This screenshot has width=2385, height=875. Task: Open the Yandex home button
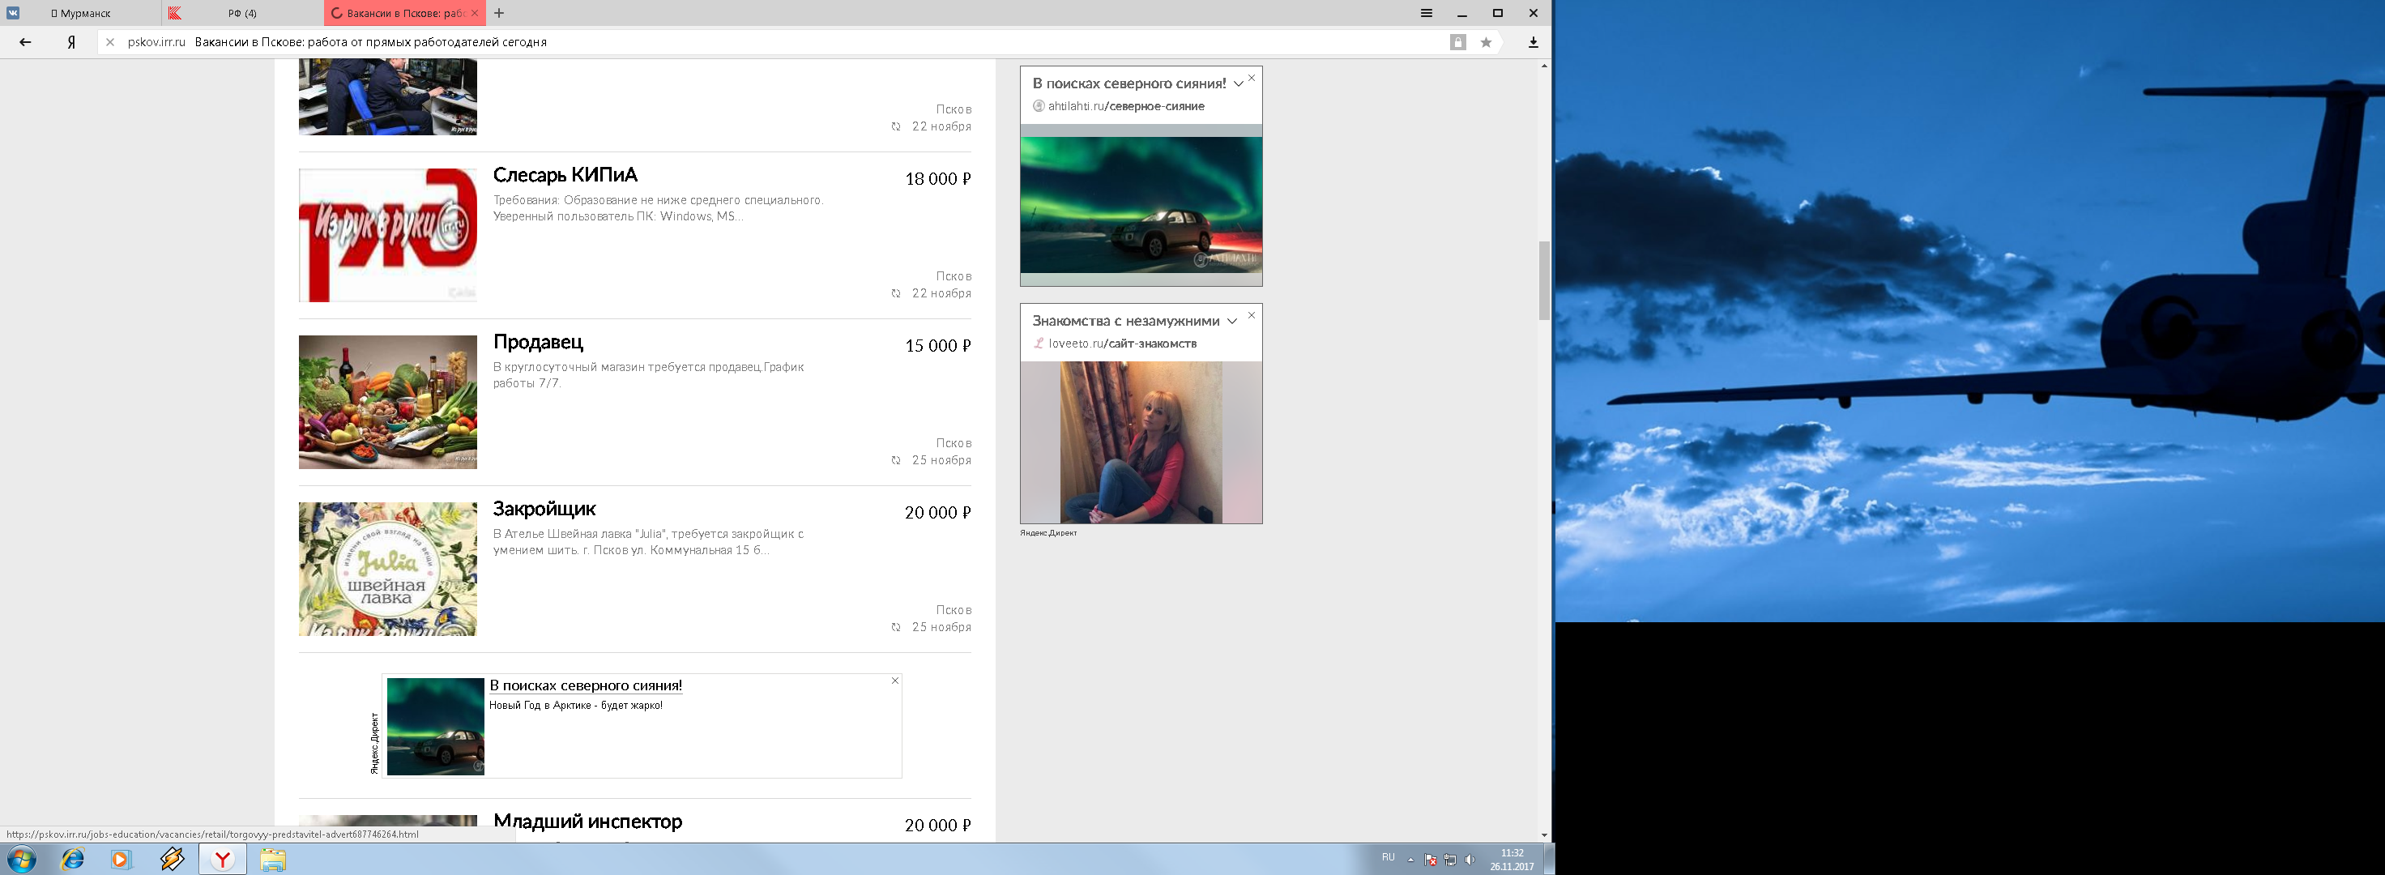point(71,41)
